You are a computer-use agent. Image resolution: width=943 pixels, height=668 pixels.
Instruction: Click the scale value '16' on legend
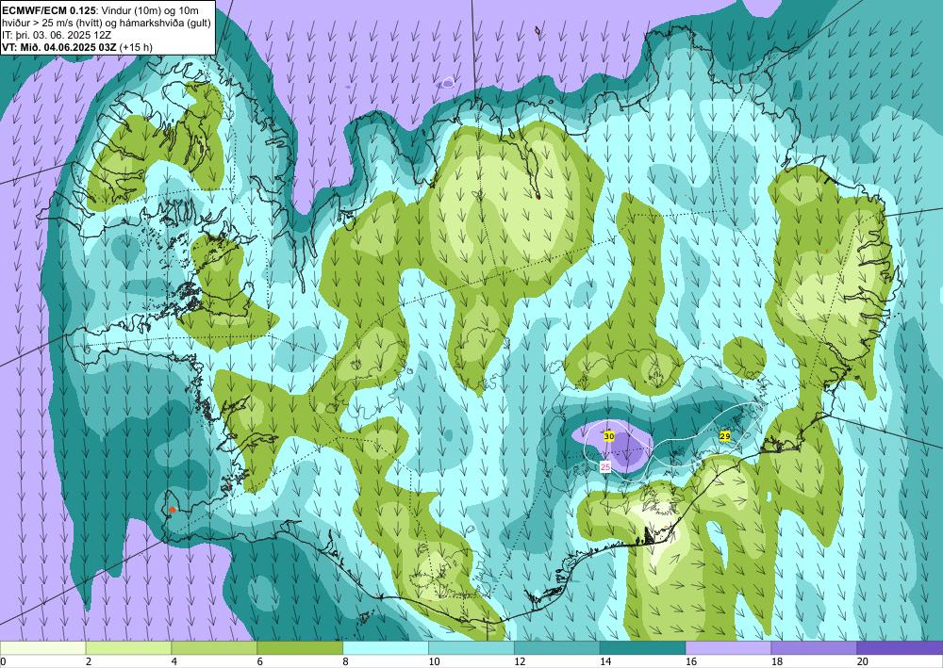pyautogui.click(x=691, y=662)
